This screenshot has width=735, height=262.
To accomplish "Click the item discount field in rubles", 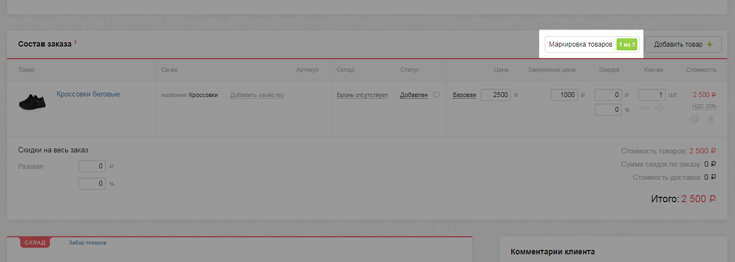I will (608, 95).
